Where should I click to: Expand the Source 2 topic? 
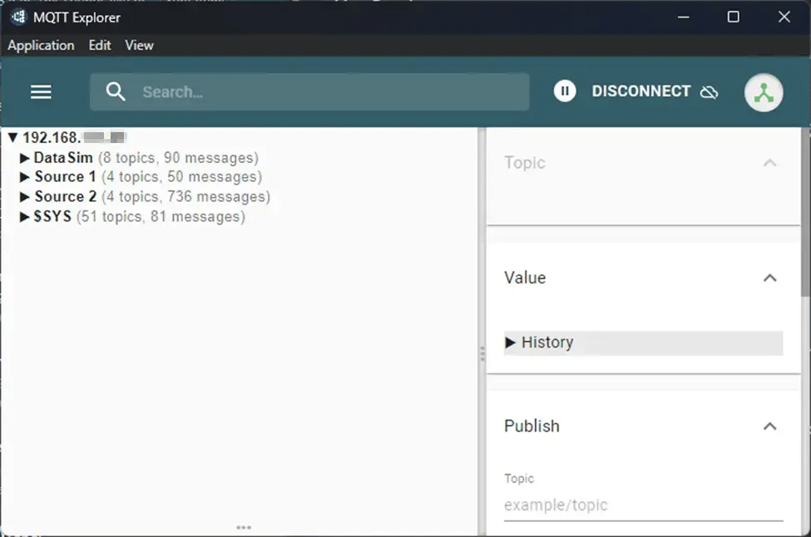coord(24,196)
